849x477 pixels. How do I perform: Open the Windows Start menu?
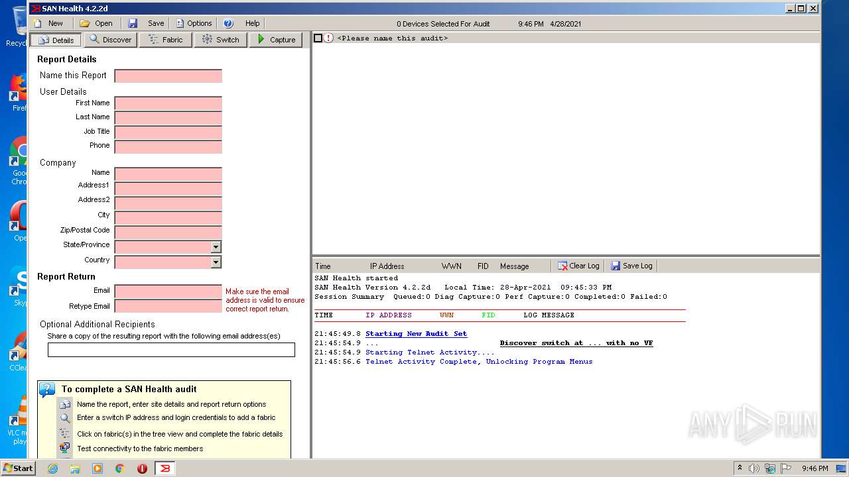point(18,468)
